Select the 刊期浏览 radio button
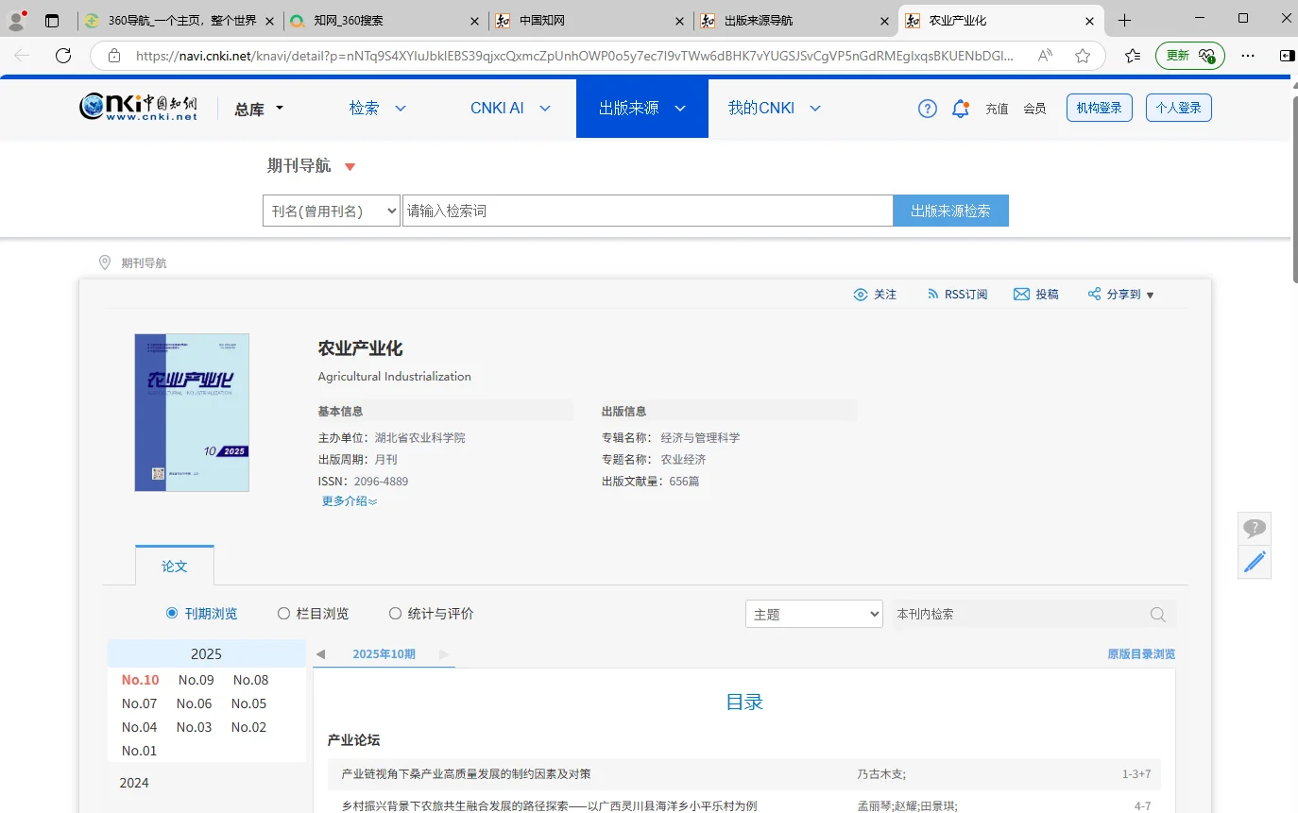 (172, 613)
